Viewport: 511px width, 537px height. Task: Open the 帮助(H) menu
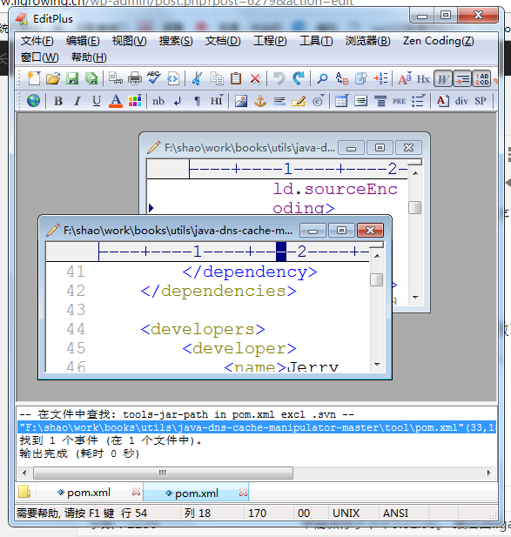pos(89,57)
